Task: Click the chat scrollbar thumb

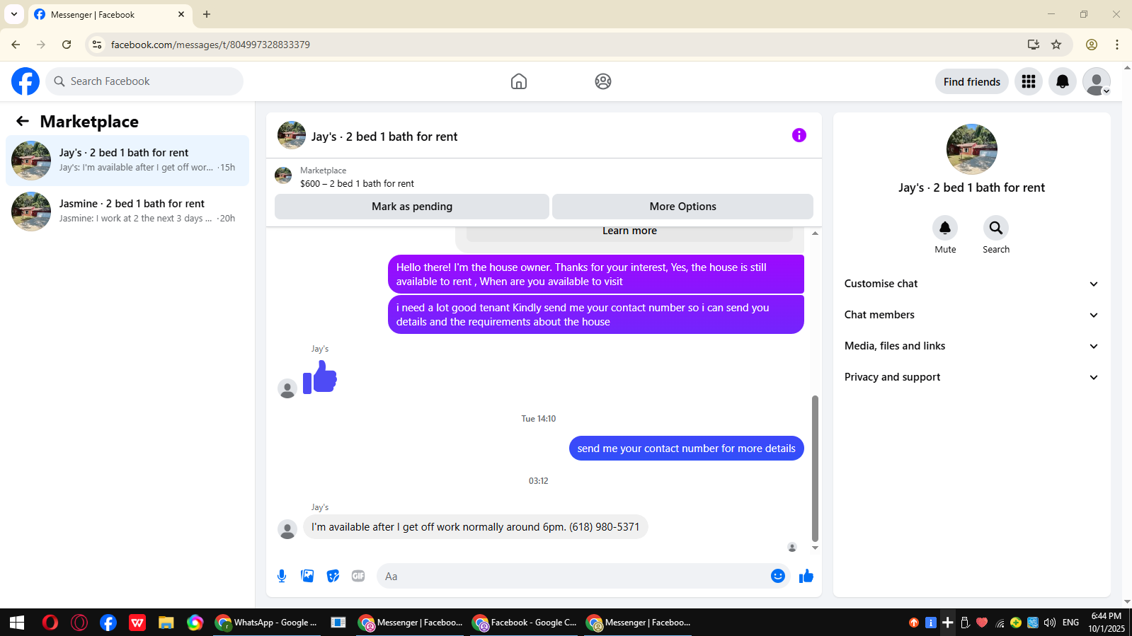Action: pyautogui.click(x=815, y=468)
